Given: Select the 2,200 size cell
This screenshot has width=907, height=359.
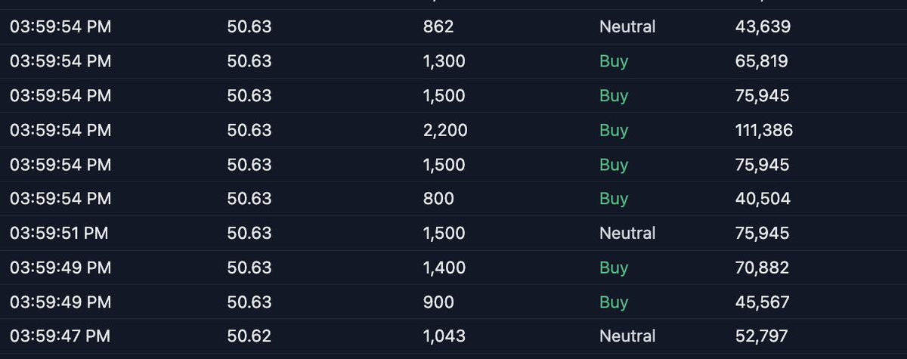Looking at the screenshot, I should point(445,130).
